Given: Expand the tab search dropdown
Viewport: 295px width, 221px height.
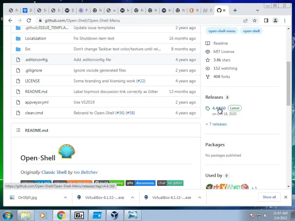Looking at the screenshot, I should pyautogui.click(x=258, y=10).
